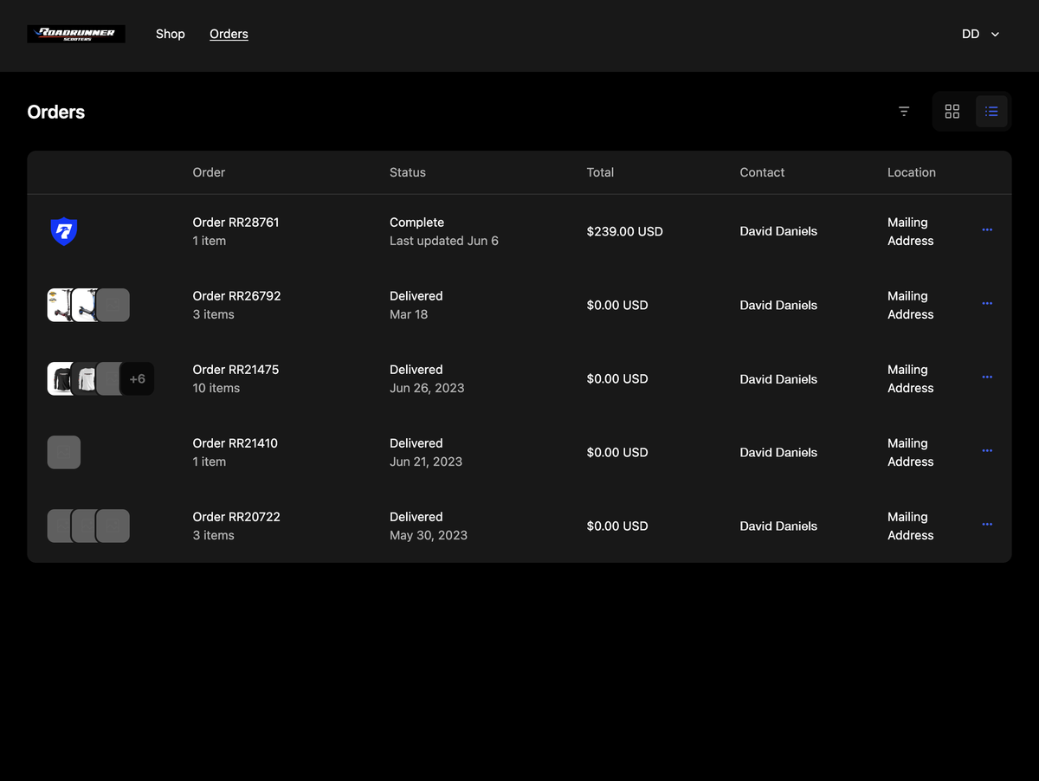The image size is (1039, 781).
Task: Open Order RR26792 details
Action: click(x=236, y=296)
